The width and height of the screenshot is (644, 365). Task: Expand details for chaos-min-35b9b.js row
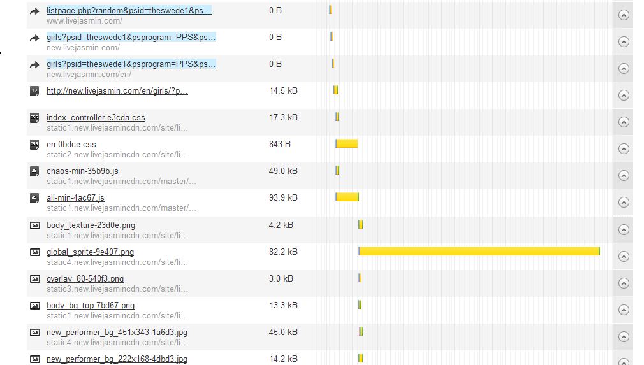pyautogui.click(x=624, y=176)
